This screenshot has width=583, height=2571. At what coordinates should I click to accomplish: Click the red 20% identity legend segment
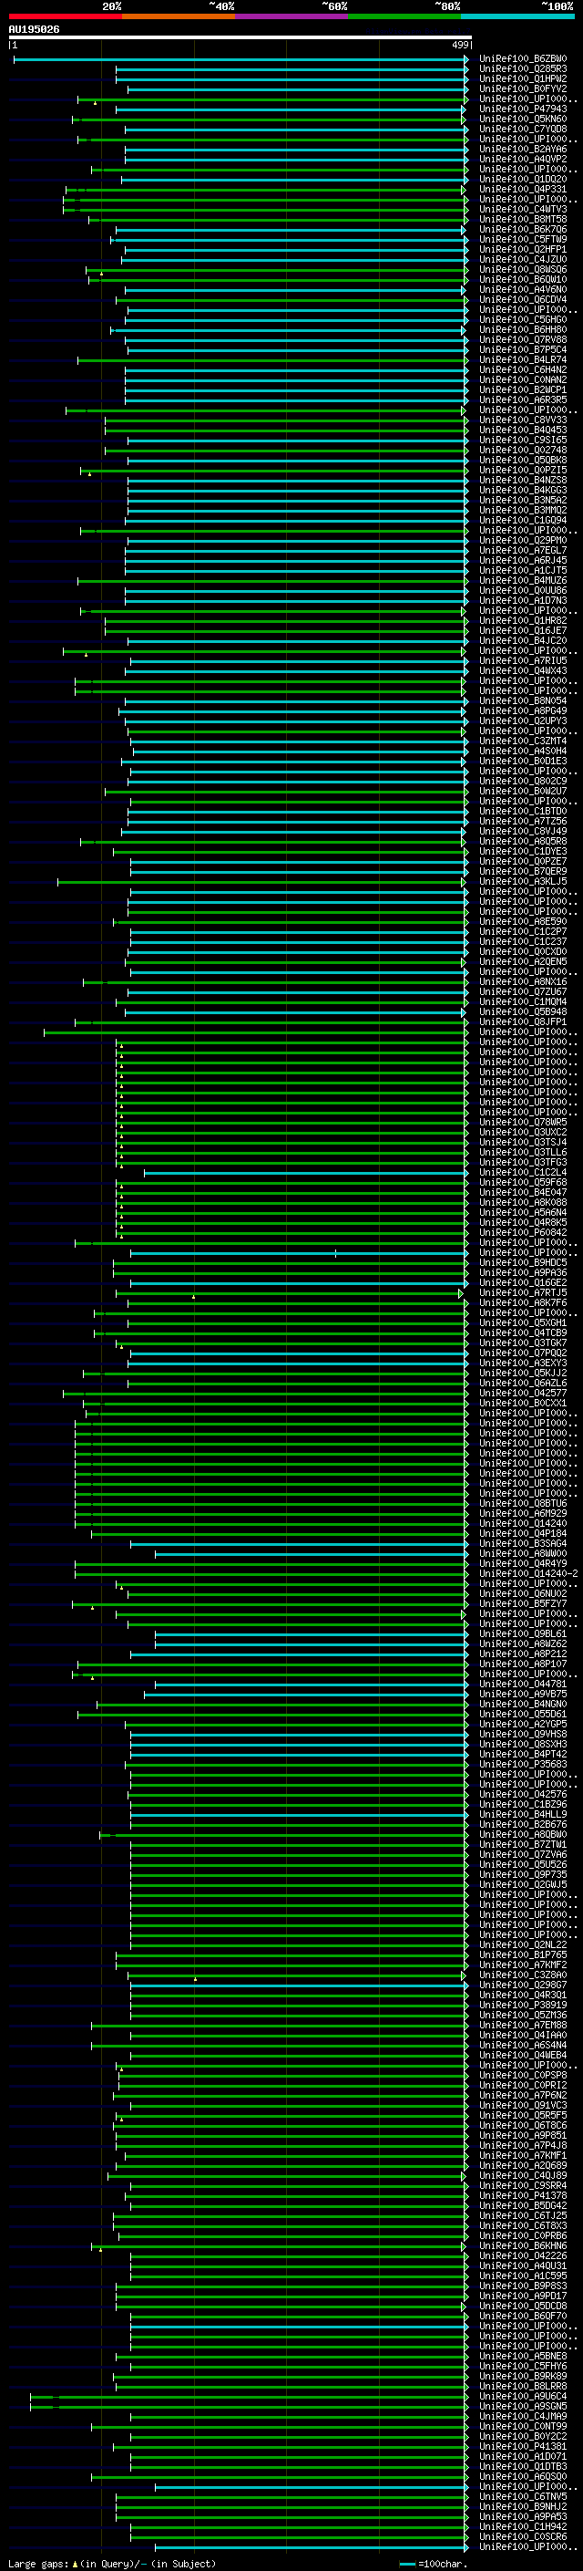pos(65,17)
